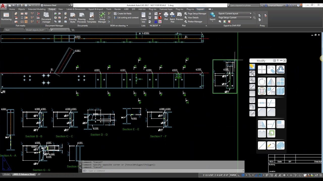Open BOM Templates
Viewport: 323px width, 181px height.
(92, 18)
